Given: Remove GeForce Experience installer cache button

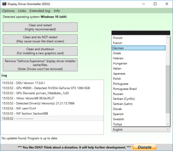Looking at the screenshot, I should (x=40, y=65).
